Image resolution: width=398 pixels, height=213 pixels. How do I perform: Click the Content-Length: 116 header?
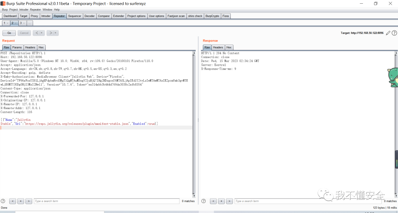click(x=16, y=112)
